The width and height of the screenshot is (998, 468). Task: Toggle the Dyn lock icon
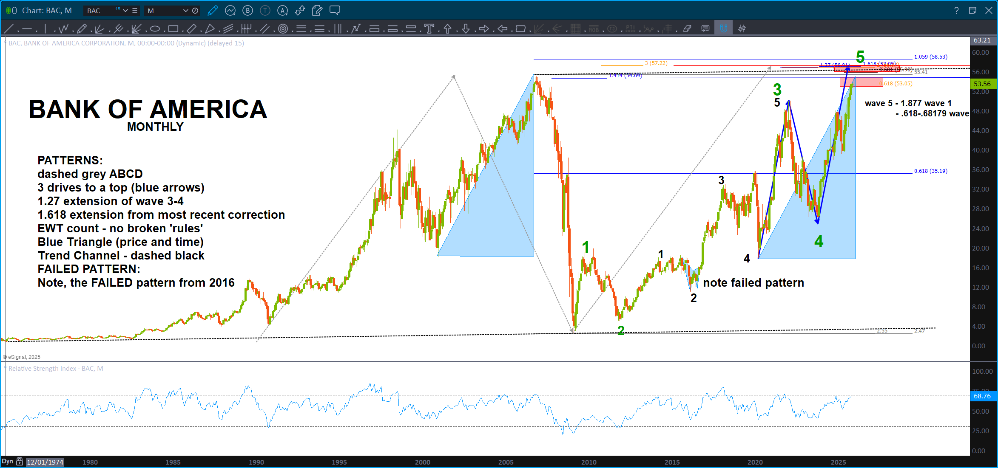20,462
